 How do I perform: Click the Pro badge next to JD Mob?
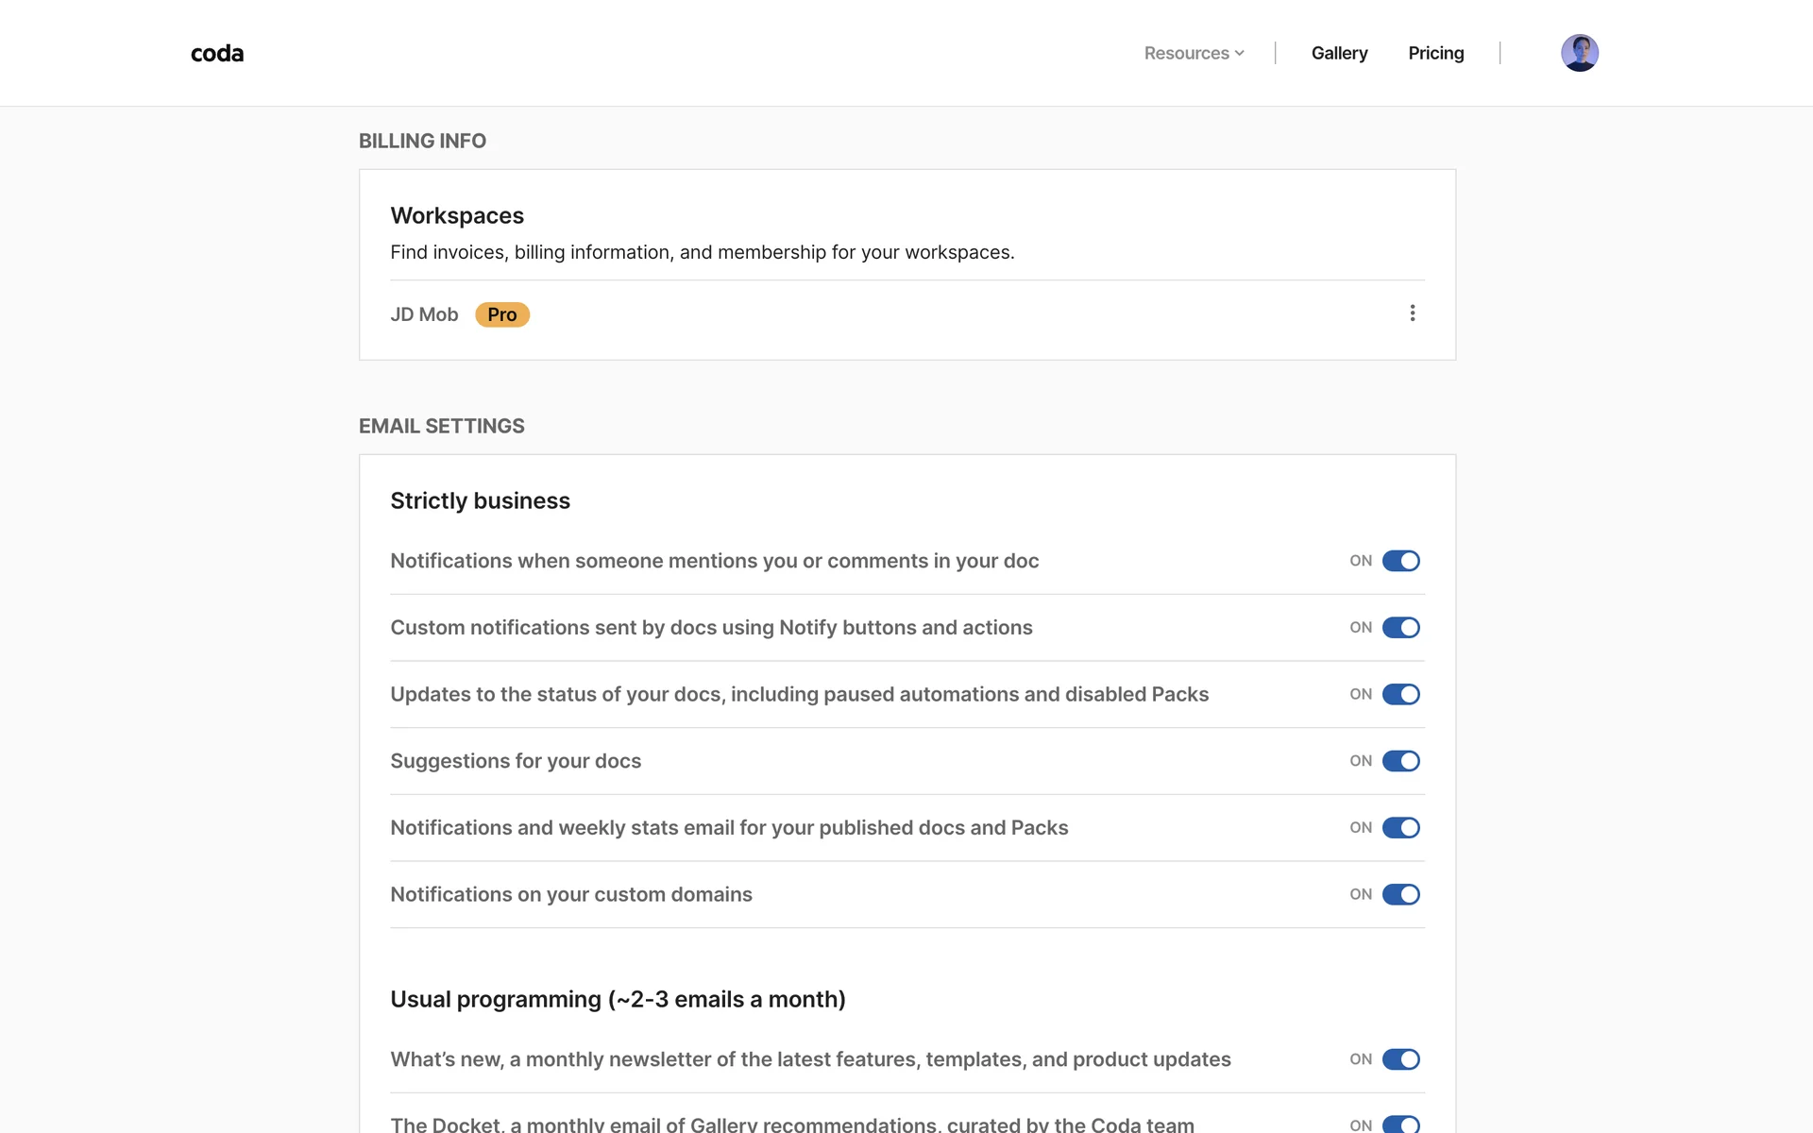coord(501,314)
